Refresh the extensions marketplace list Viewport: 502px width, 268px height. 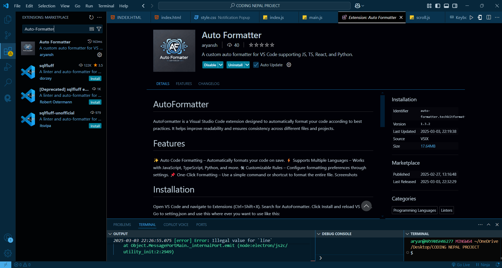point(91,17)
